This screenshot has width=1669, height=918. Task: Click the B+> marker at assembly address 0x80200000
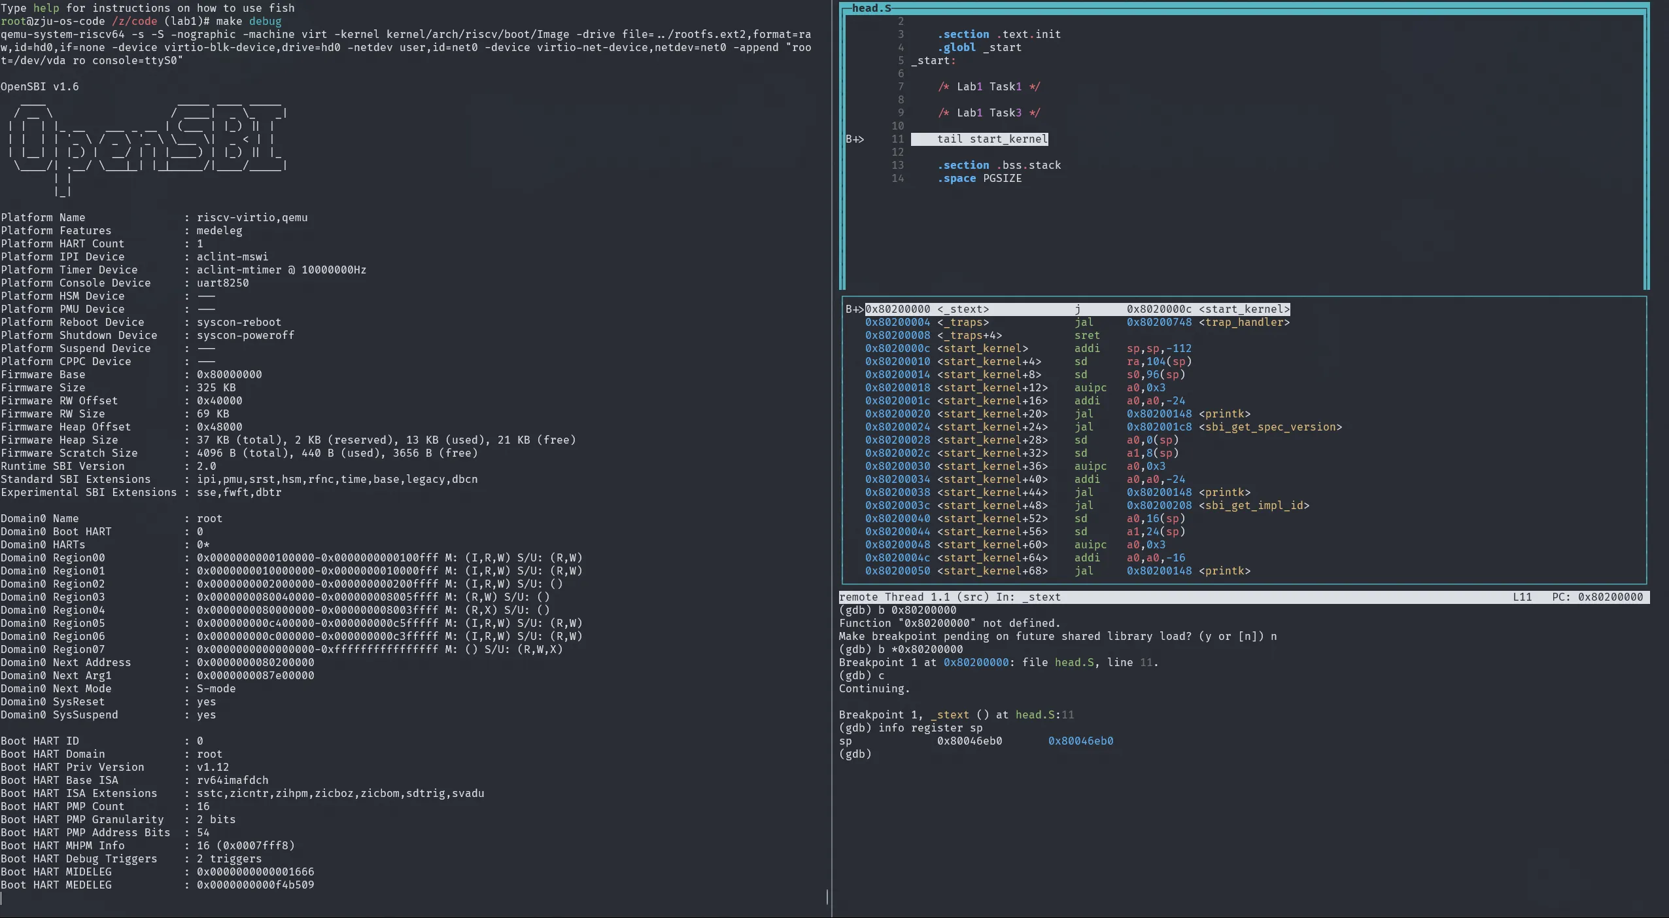tap(854, 309)
